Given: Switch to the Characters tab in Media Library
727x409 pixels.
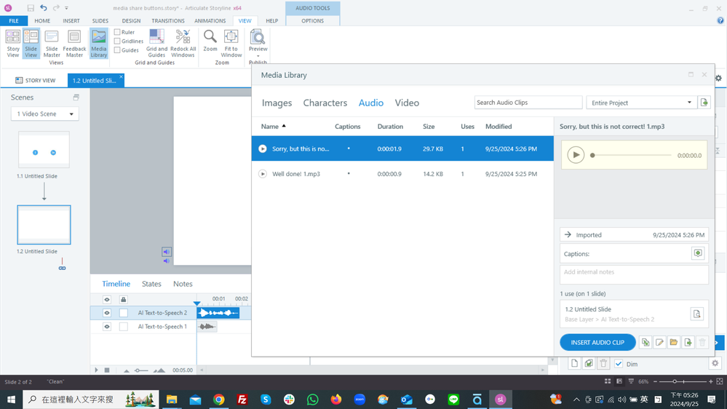Looking at the screenshot, I should [325, 103].
